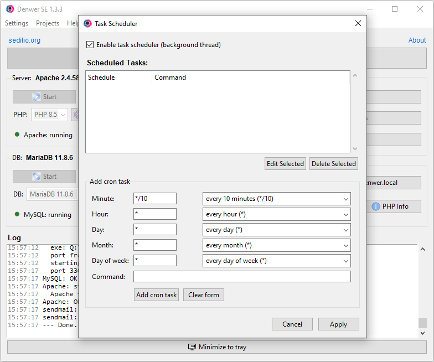Open the seditio.org link

(24, 40)
